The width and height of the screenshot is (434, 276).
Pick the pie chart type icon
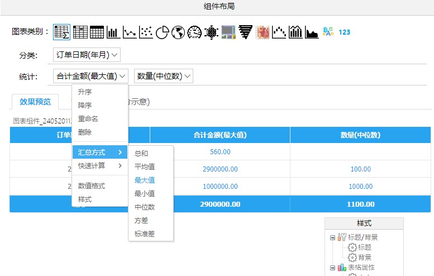pos(162,32)
